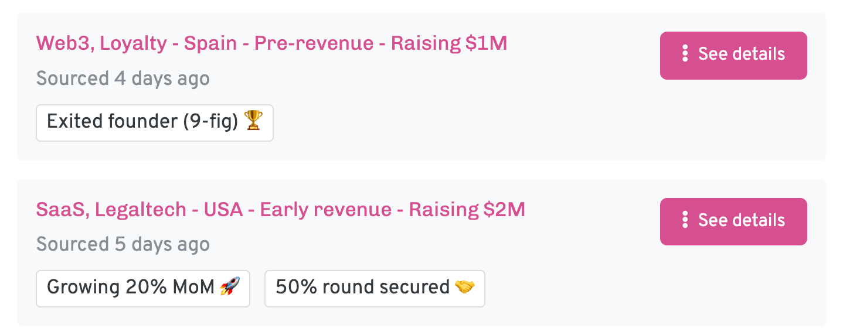Select the 50% round secured tag
The height and width of the screenshot is (335, 843).
375,289
